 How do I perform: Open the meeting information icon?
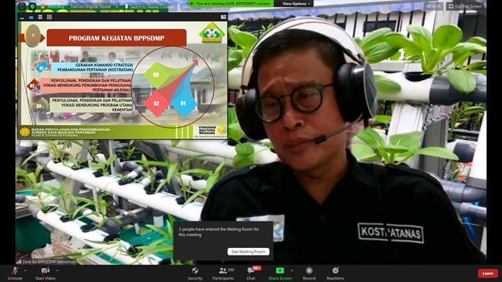pos(22,6)
